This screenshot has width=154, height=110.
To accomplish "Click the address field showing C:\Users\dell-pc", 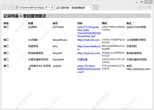I will tap(32, 7).
